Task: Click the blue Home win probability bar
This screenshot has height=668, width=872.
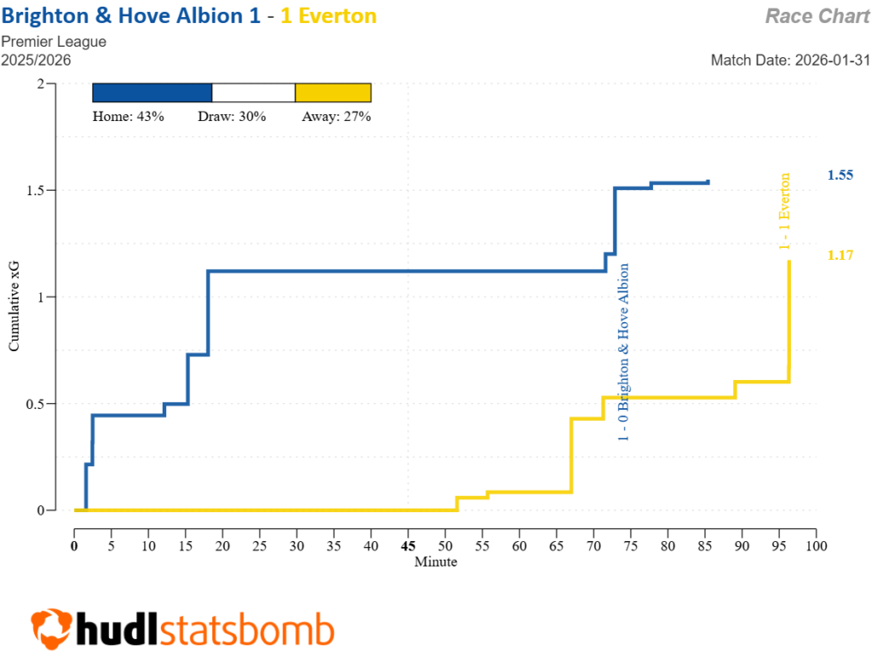Action: [x=152, y=93]
